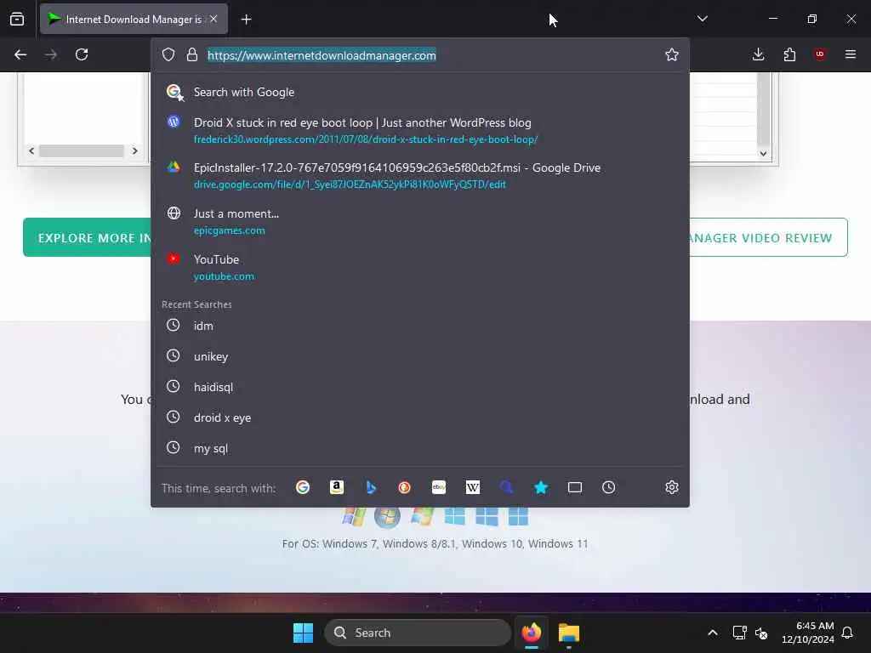871x653 pixels.
Task: Click the page's right scroll arrow
Action: 134,151
